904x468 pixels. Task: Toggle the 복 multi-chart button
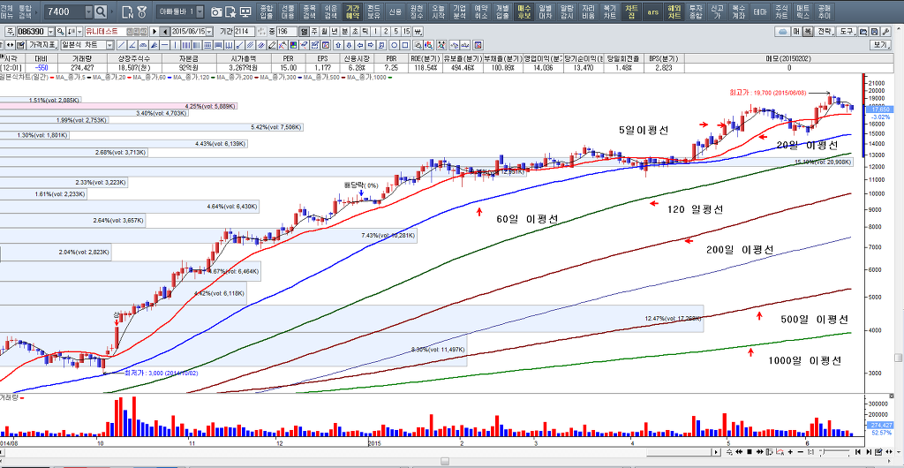(808, 32)
